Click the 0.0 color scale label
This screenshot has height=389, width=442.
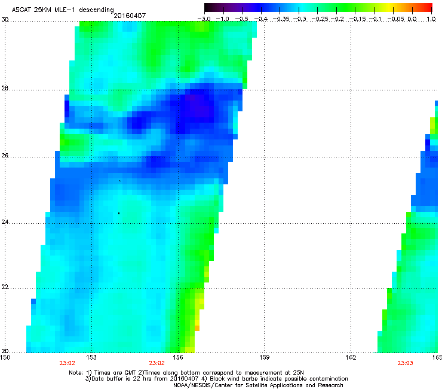[x=412, y=19]
